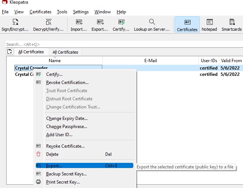Viewport: 243px width, 188px height.
Task: Select Add User ID... menu entry
Action: (x=85, y=135)
